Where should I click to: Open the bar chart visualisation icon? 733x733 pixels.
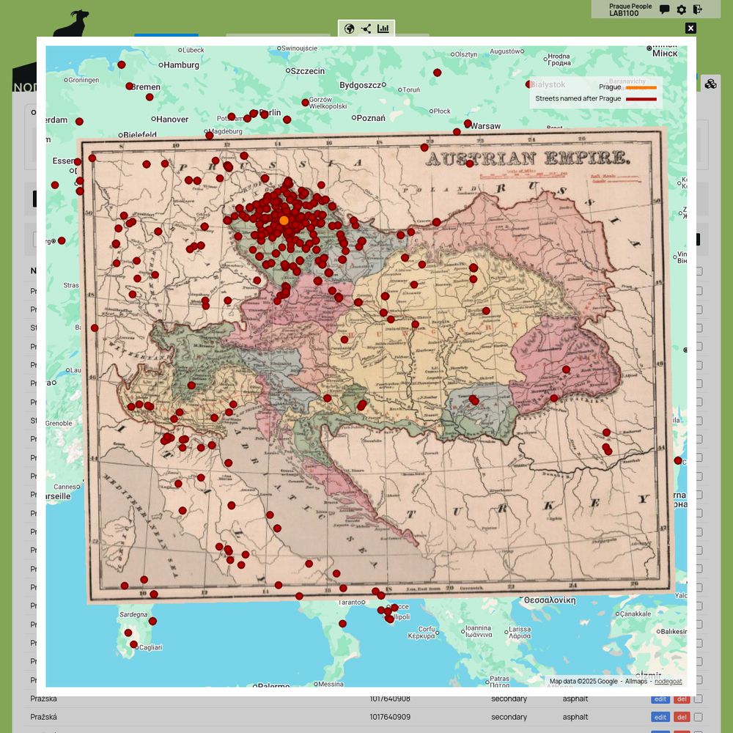383,29
